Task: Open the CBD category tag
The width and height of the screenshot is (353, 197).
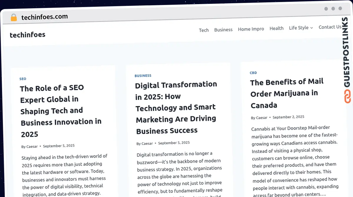Action: [253, 73]
